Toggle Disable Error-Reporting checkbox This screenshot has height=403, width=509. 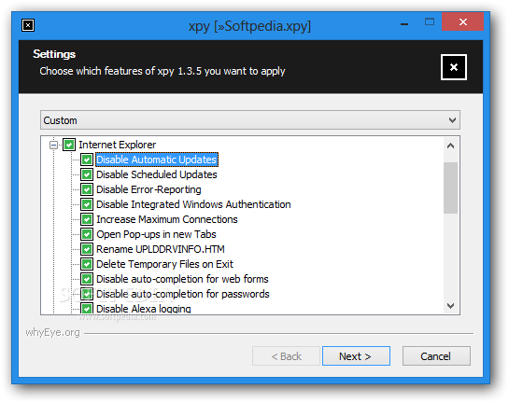87,189
